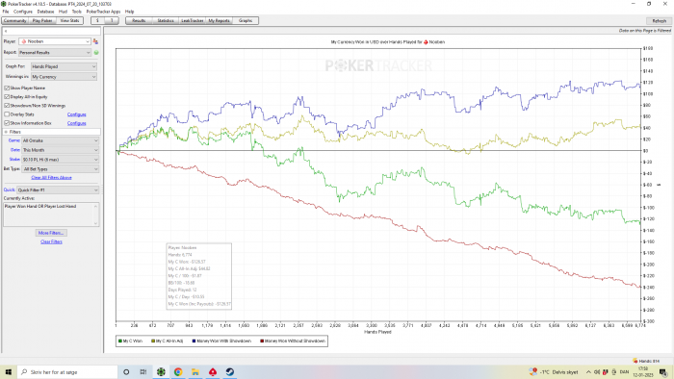The width and height of the screenshot is (674, 379).
Task: Click the Money Won Without Showdown legend swatch
Action: point(262,341)
